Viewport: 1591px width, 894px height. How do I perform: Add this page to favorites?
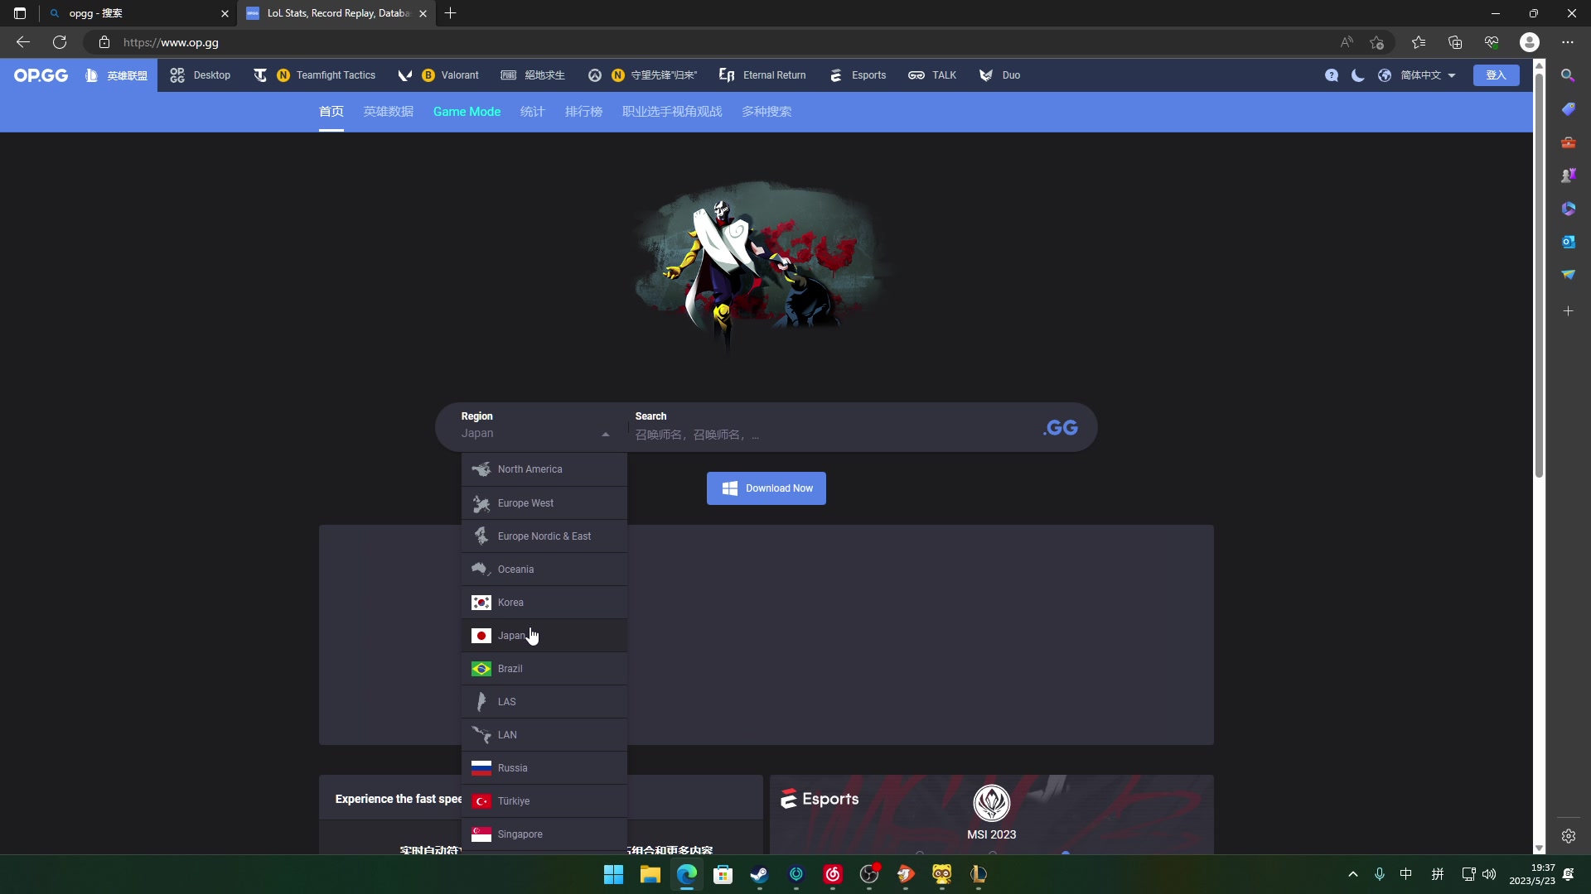click(x=1377, y=42)
